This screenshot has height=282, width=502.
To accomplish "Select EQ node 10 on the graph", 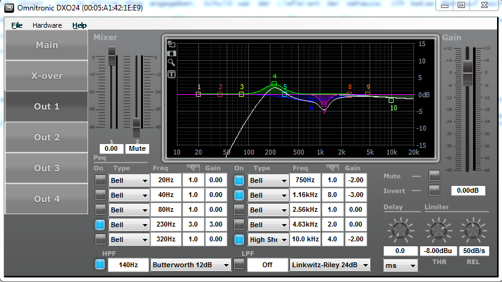I will 391,100.
